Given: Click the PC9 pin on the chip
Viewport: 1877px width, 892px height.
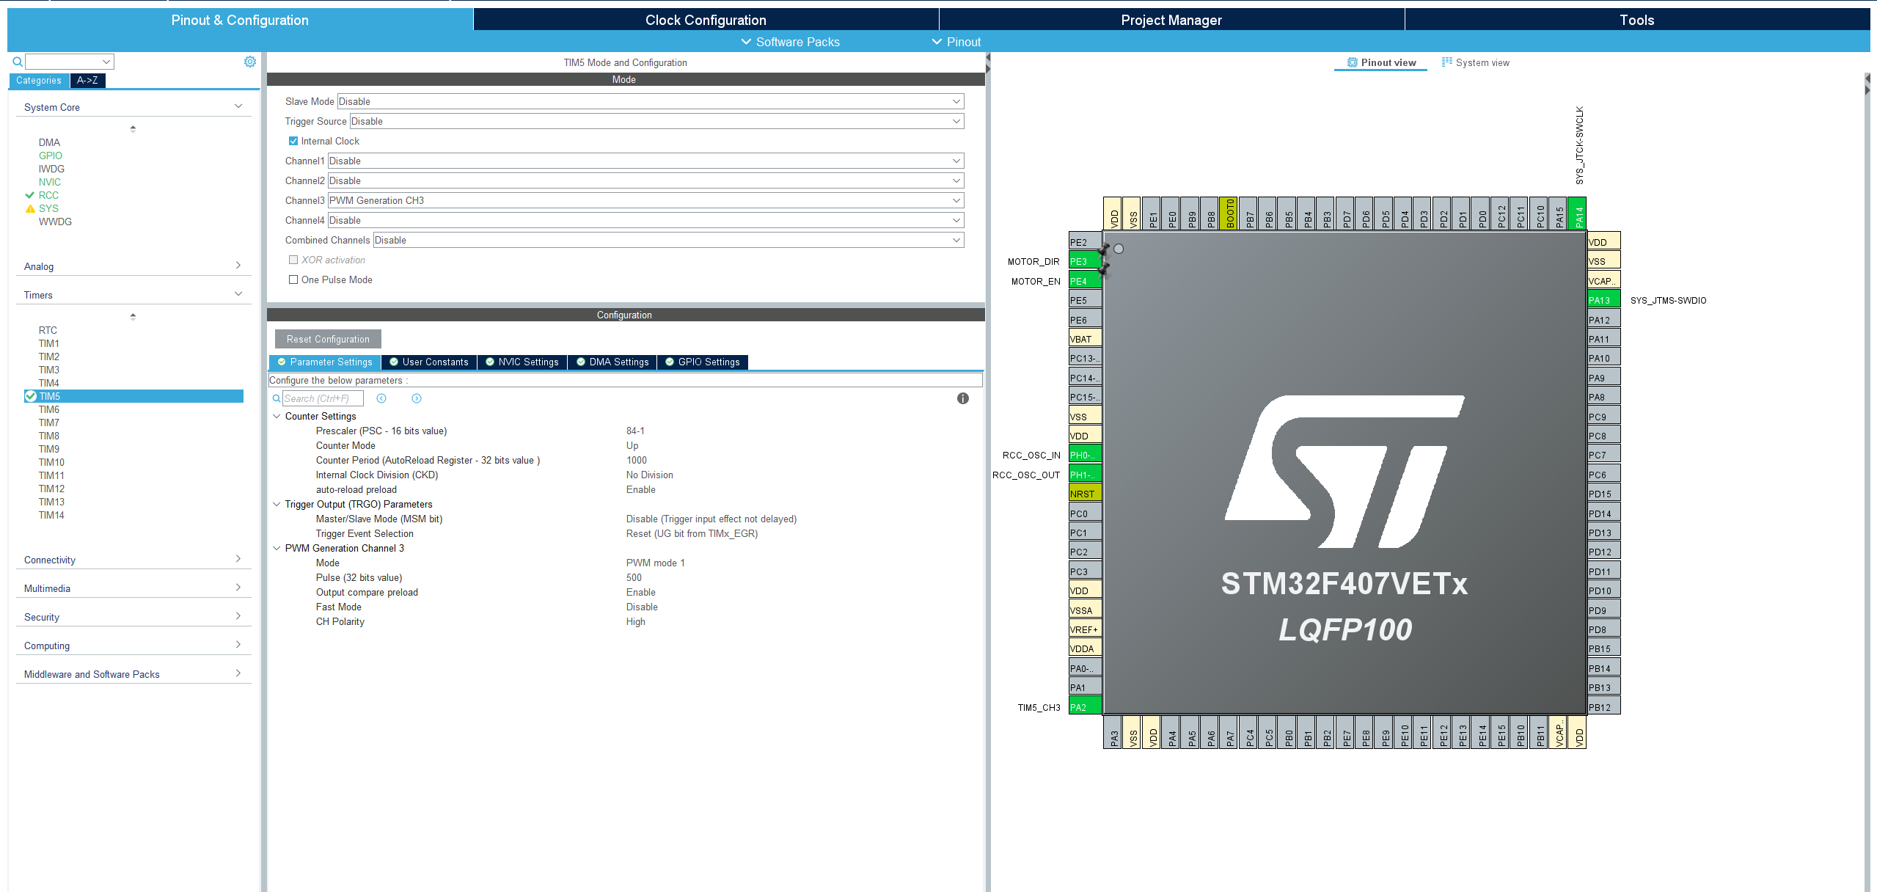Looking at the screenshot, I should tap(1603, 417).
